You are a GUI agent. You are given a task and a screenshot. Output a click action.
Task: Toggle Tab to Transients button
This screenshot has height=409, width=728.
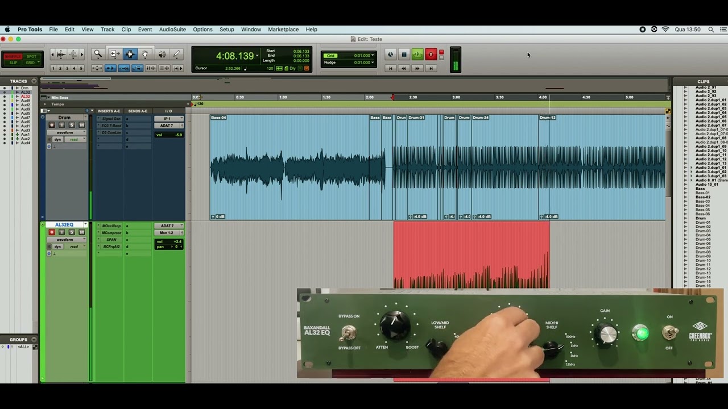coord(111,68)
